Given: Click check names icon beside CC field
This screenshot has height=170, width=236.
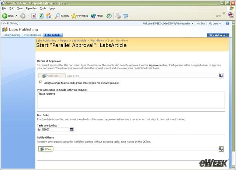Looking at the screenshot, I should [x=221, y=149].
